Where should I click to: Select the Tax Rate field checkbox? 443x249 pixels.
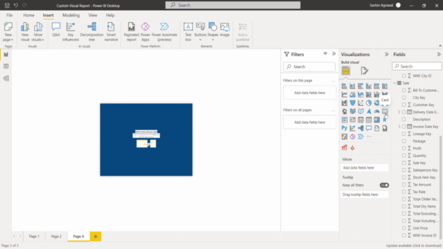point(404,192)
